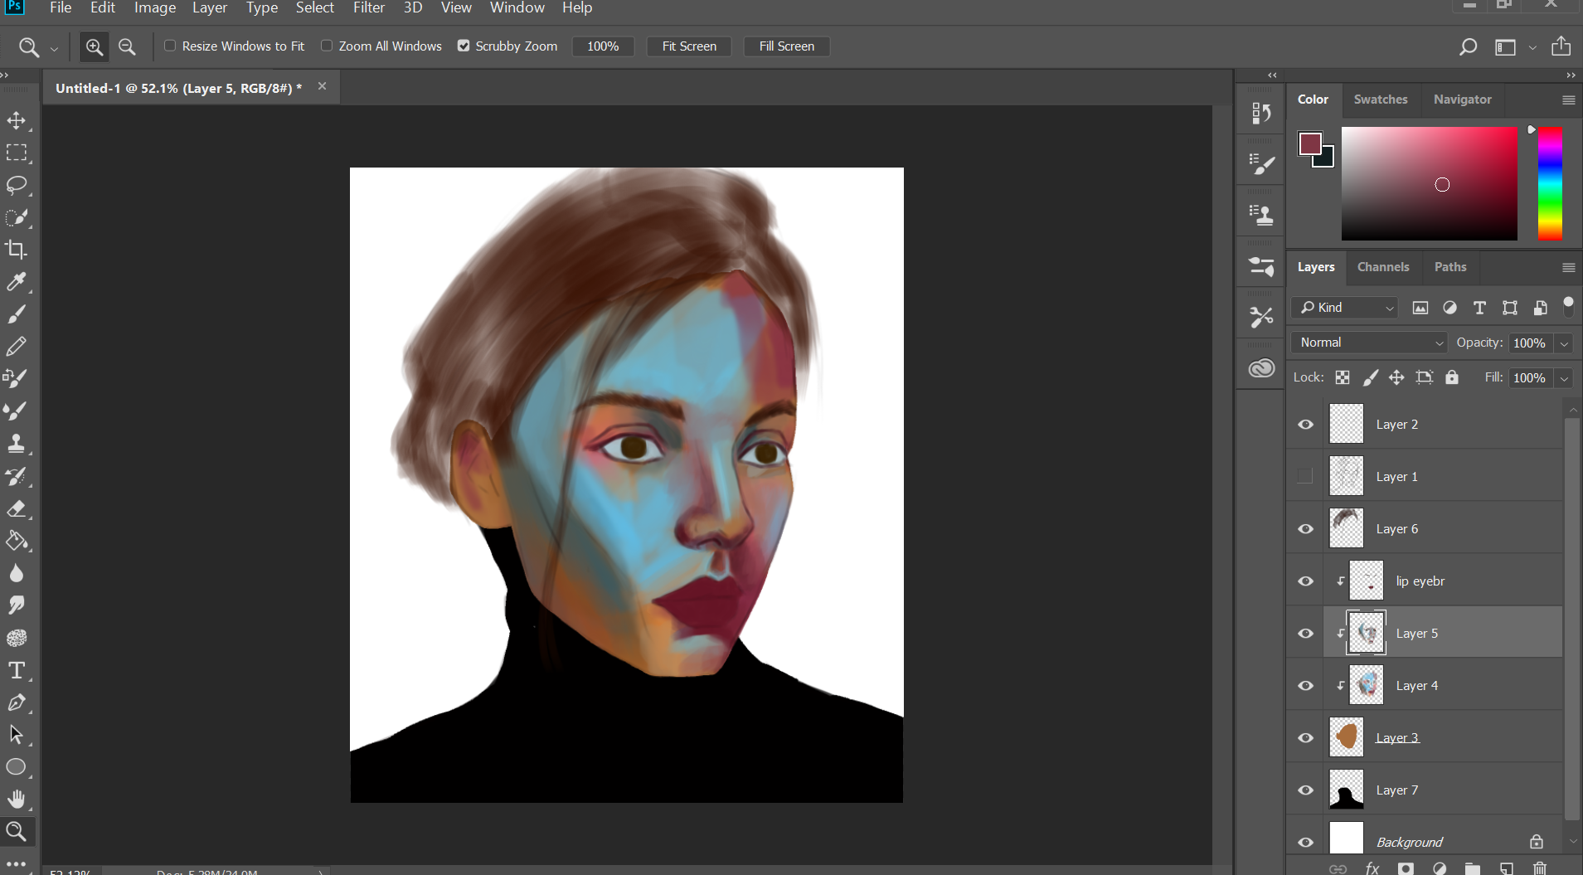Select the Eyedropper tool

point(17,282)
